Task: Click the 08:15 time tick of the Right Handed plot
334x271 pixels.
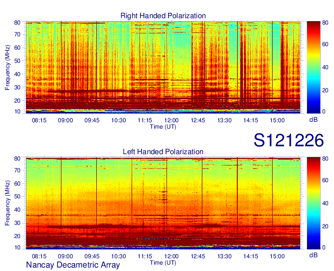Action: tap(39, 120)
